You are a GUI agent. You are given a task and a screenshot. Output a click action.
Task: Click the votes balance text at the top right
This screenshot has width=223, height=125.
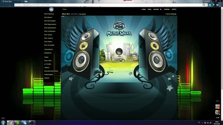point(171,14)
